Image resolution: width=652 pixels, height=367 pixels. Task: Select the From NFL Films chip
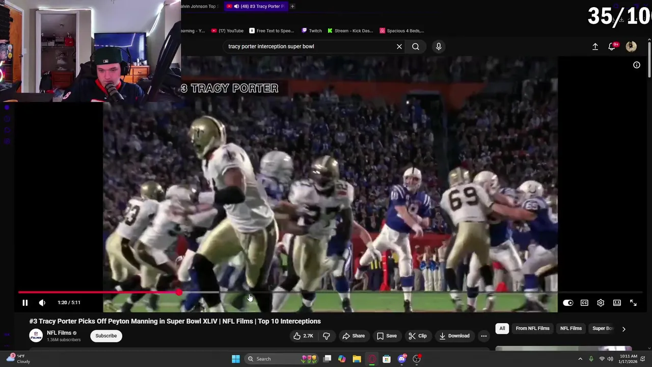tap(532, 329)
